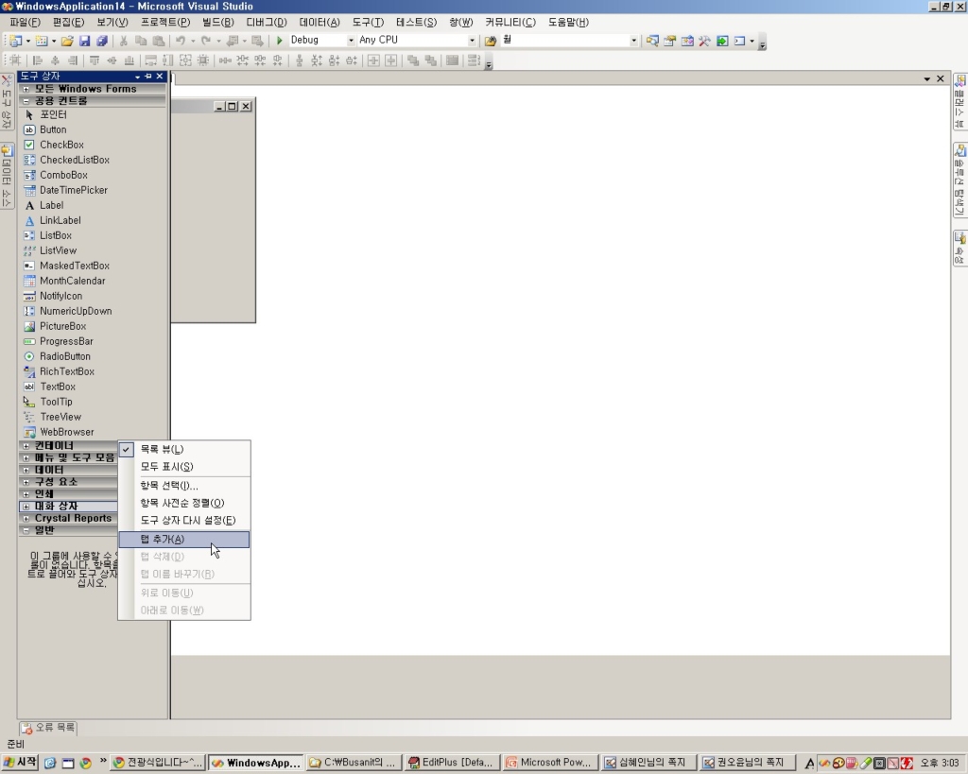Viewport: 968px width, 774px height.
Task: Select the ComboBox control in the toolbox
Action: pos(94,175)
